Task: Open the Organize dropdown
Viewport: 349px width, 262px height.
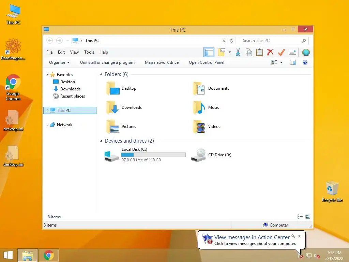Action: point(59,62)
